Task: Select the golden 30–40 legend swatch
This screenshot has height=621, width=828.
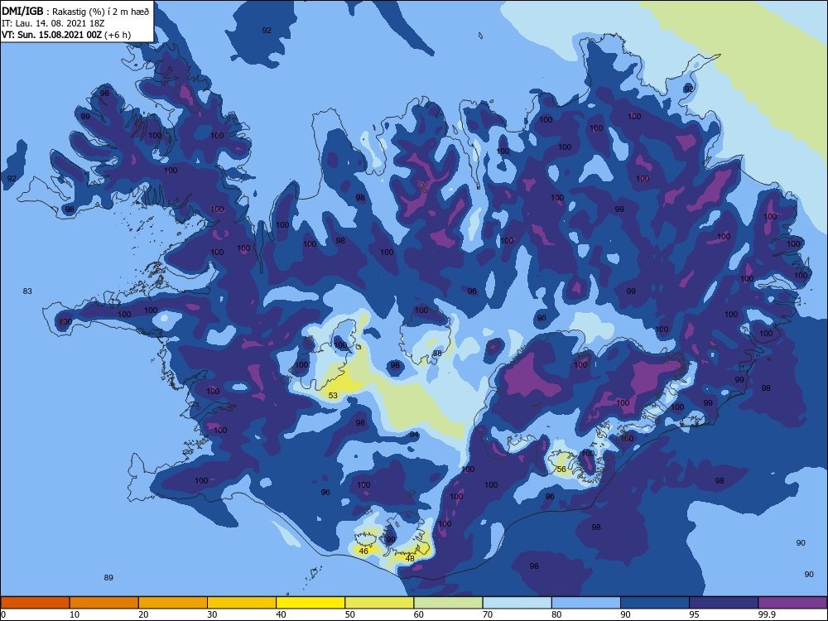Action: pos(242,603)
